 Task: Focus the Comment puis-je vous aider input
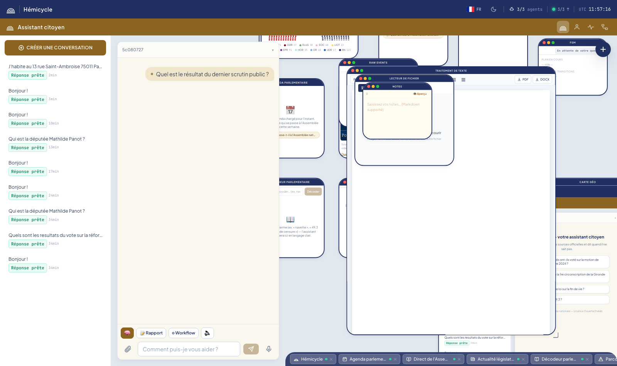pyautogui.click(x=189, y=349)
